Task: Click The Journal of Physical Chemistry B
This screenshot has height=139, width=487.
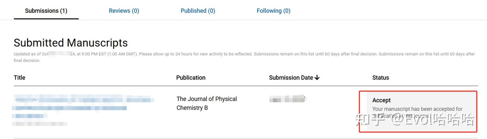Action: tap(206, 103)
